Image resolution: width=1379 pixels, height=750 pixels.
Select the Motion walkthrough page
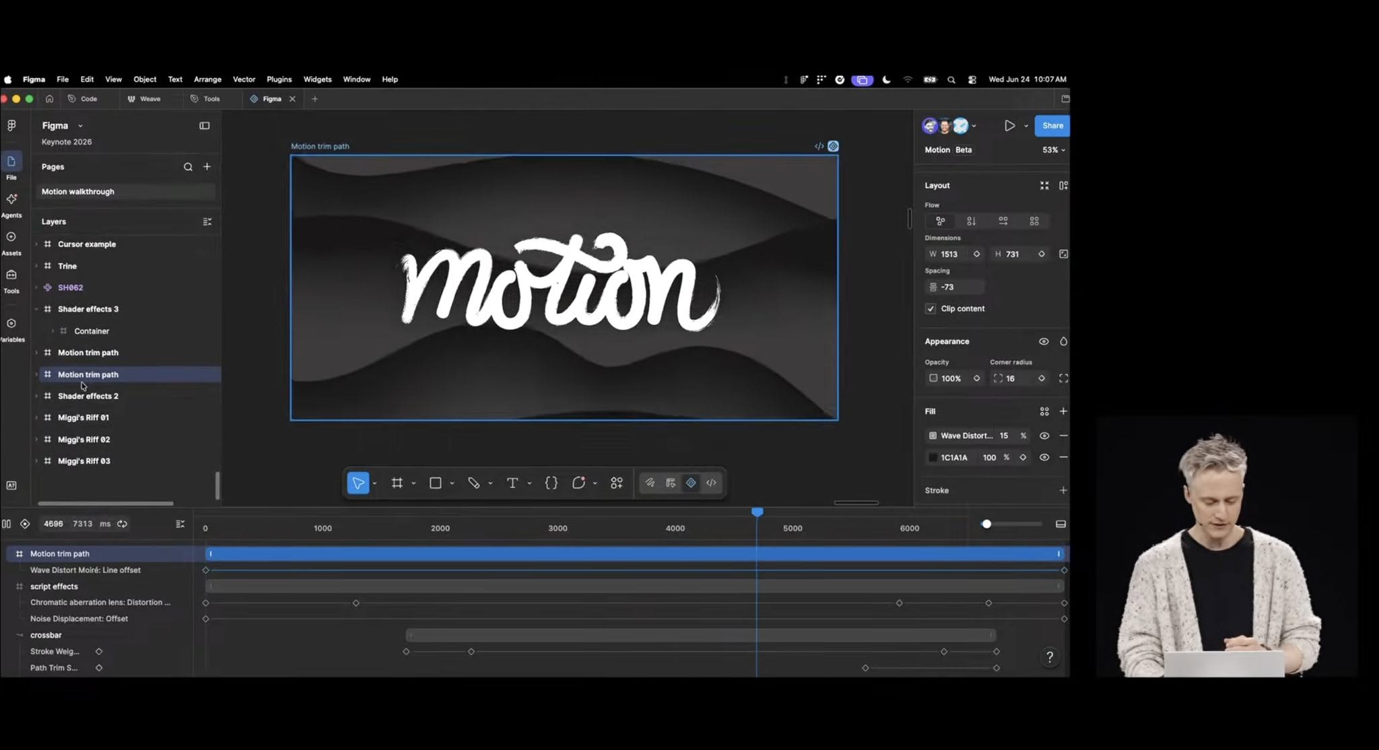point(126,192)
